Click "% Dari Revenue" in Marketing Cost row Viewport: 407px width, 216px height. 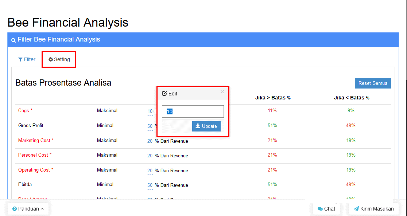[x=171, y=141]
